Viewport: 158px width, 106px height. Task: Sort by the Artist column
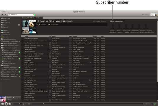click(x=59, y=36)
